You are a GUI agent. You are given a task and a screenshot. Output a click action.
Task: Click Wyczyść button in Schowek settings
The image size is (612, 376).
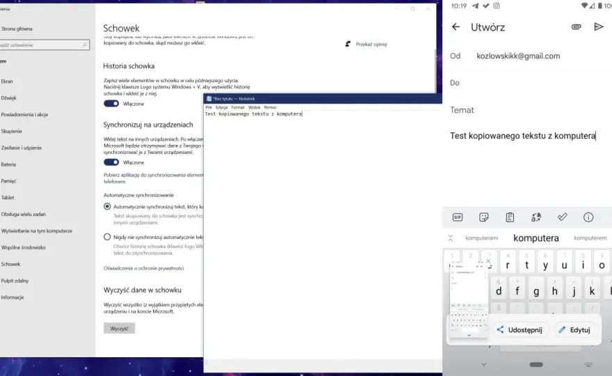[x=120, y=329]
